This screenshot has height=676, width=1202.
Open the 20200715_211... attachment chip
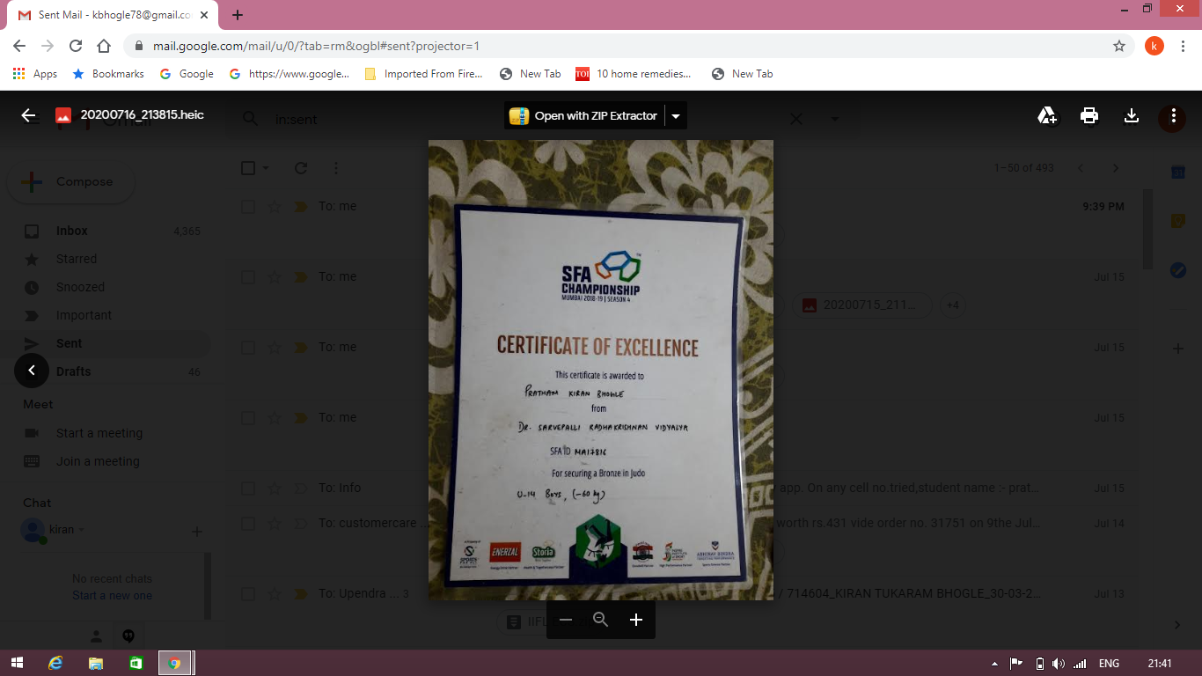[862, 305]
